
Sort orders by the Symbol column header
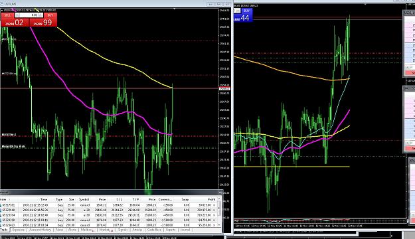pos(84,200)
